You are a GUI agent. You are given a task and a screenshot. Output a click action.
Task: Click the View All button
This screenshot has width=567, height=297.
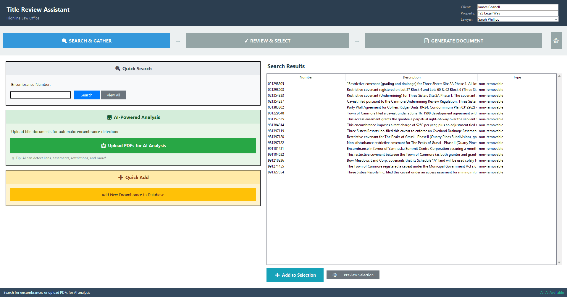tap(113, 95)
